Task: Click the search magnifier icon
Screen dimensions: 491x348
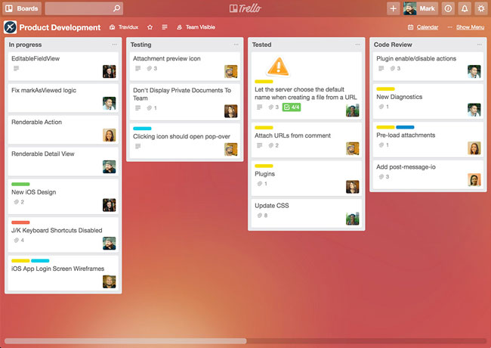Action: (x=116, y=8)
